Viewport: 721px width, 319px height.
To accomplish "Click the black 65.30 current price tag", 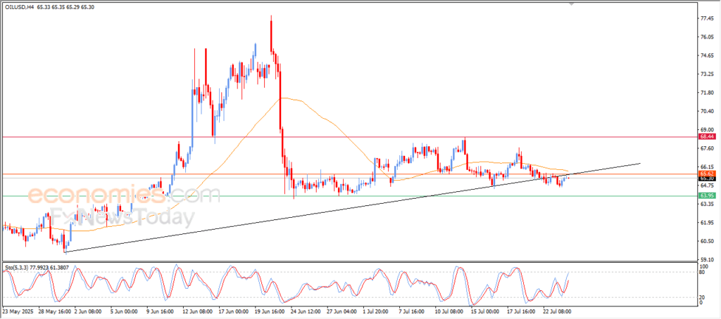I will tap(708, 178).
